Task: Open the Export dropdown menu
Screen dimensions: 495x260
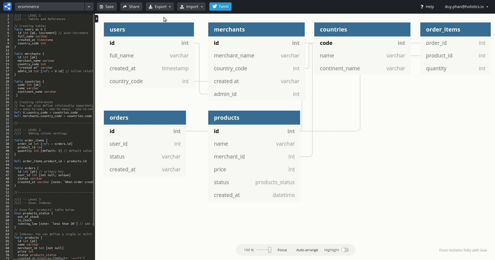Action: pos(170,6)
